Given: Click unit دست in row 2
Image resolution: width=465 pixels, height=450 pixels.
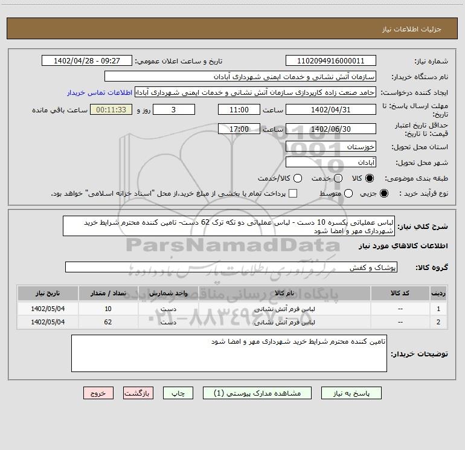Looking at the screenshot, I should coord(168,322).
